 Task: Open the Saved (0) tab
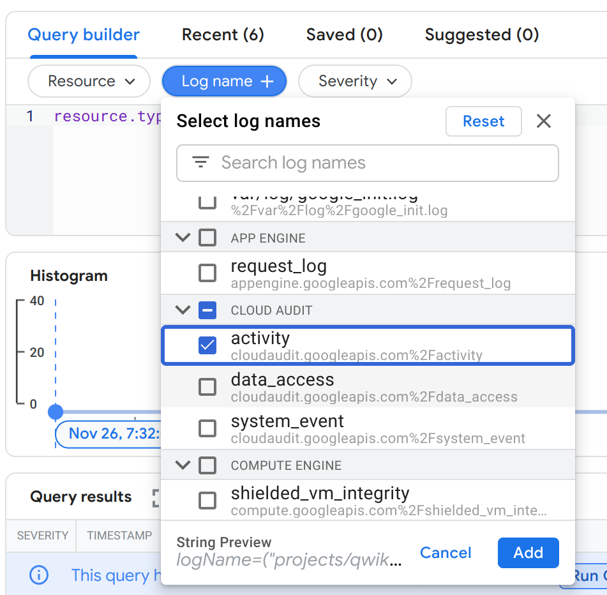[x=345, y=34]
